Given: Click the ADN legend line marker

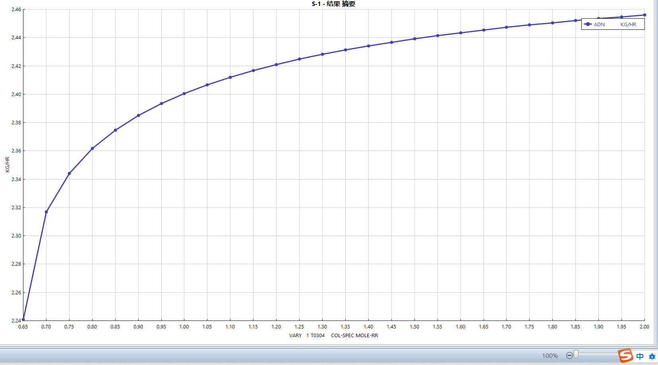Looking at the screenshot, I should pos(588,24).
